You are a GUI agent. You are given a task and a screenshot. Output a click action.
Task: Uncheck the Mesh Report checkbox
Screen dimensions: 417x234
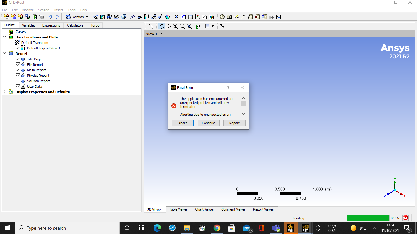tap(18, 70)
